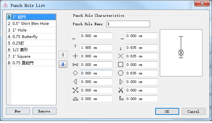212x123 pixels.
Task: Click the scissors-like cross symbol icon
Action: [x=120, y=90]
